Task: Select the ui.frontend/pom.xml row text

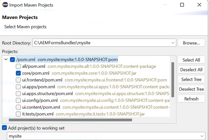Action: coord(94,80)
